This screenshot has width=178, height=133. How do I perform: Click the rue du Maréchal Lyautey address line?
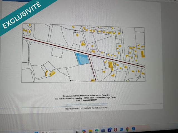[86, 98]
